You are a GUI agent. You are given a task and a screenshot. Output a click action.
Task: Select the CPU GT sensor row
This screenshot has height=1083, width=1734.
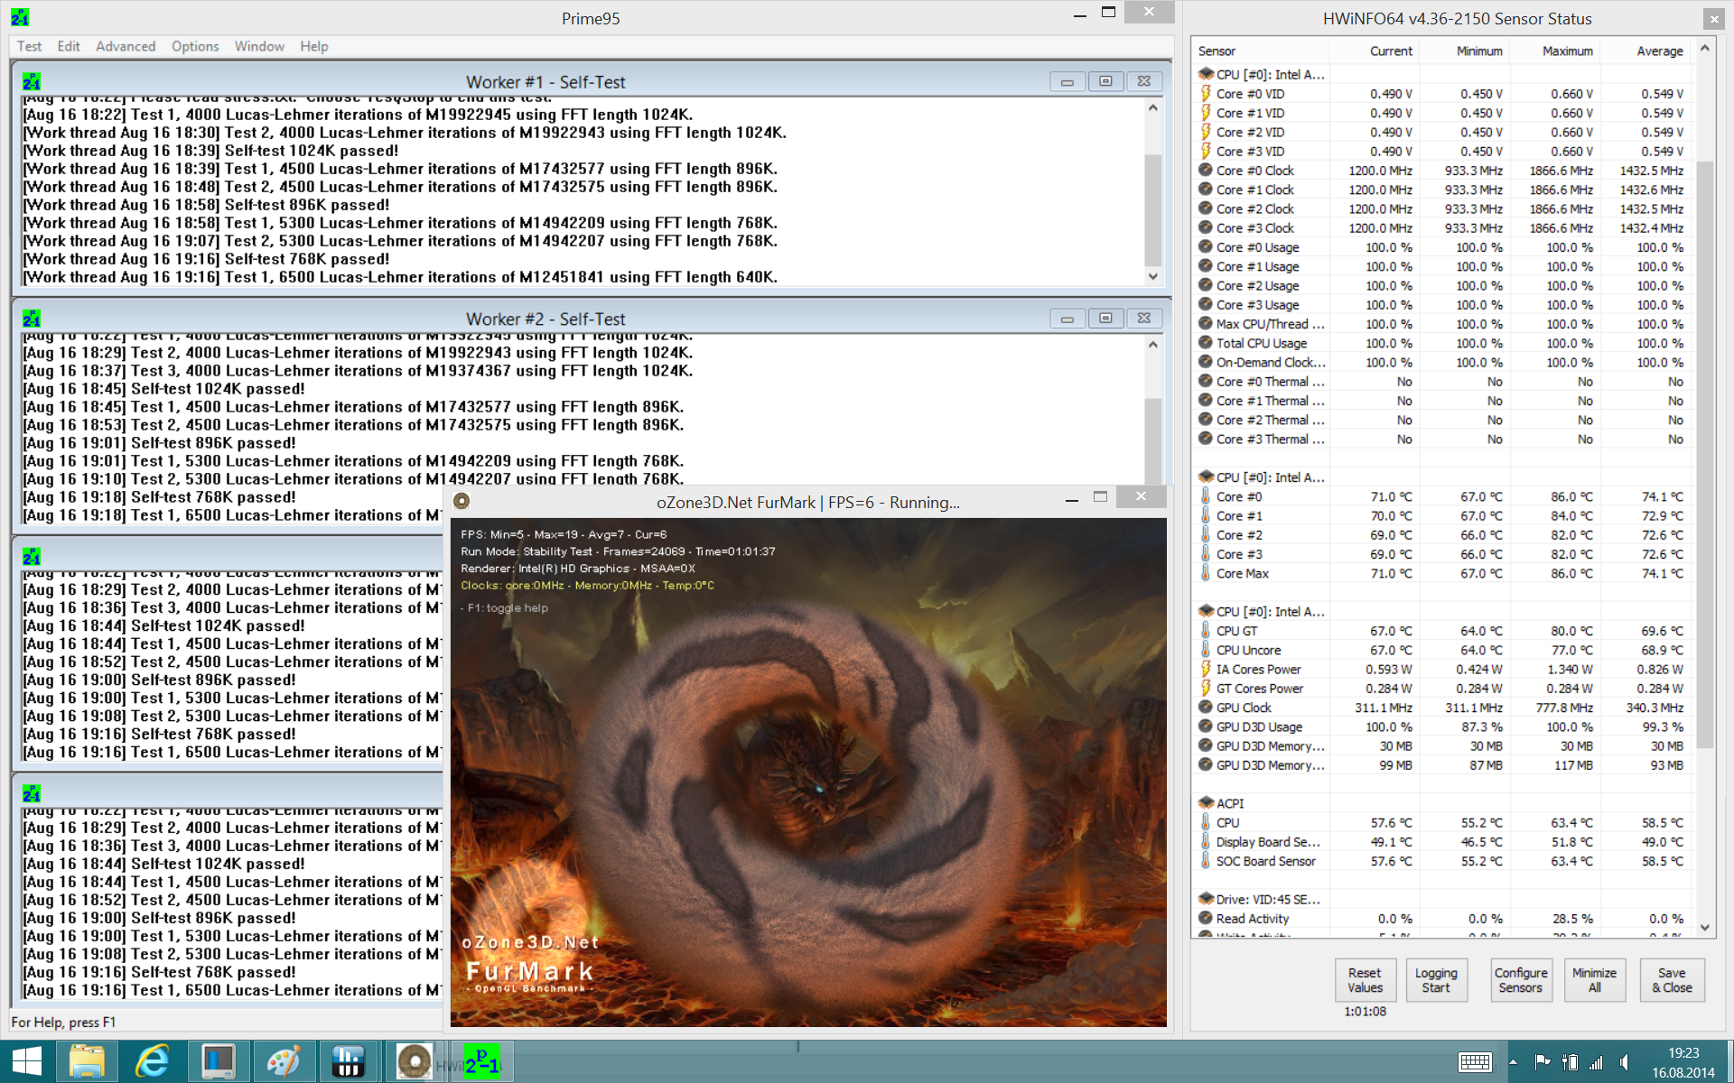(1236, 631)
